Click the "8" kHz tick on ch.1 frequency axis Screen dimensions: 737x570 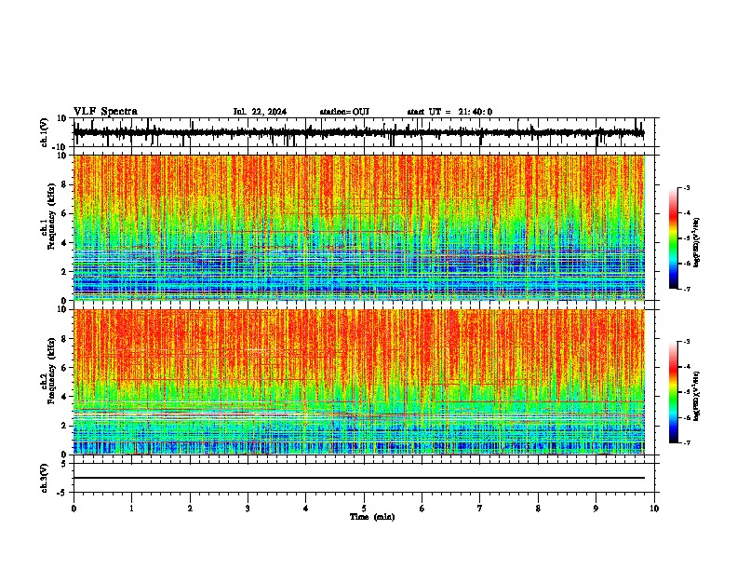tap(64, 184)
